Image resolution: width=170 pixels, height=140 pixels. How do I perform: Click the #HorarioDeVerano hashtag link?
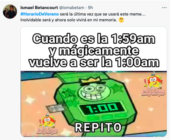40,14
